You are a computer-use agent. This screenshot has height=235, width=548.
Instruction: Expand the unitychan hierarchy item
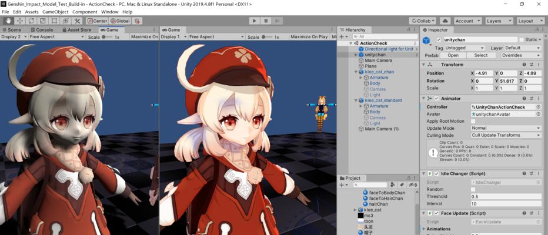356,55
